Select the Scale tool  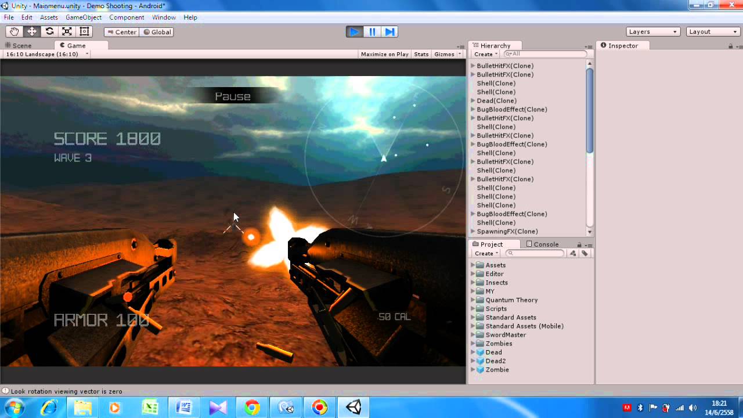coord(67,32)
